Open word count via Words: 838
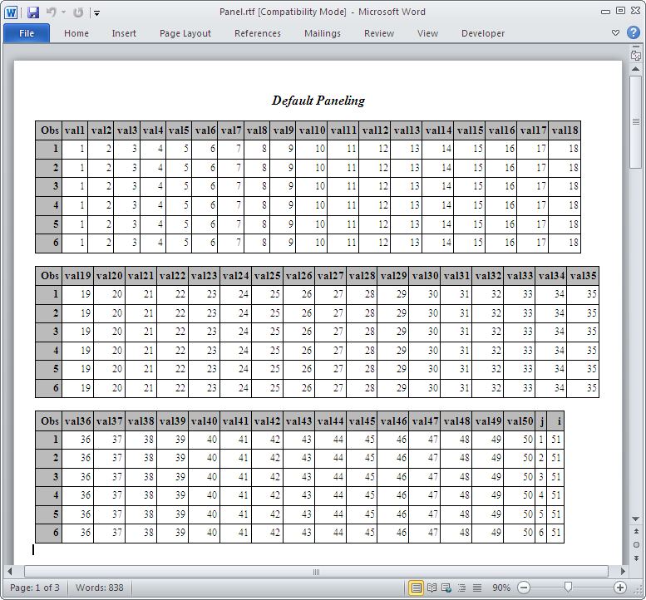The height and width of the screenshot is (600, 646). click(x=99, y=588)
